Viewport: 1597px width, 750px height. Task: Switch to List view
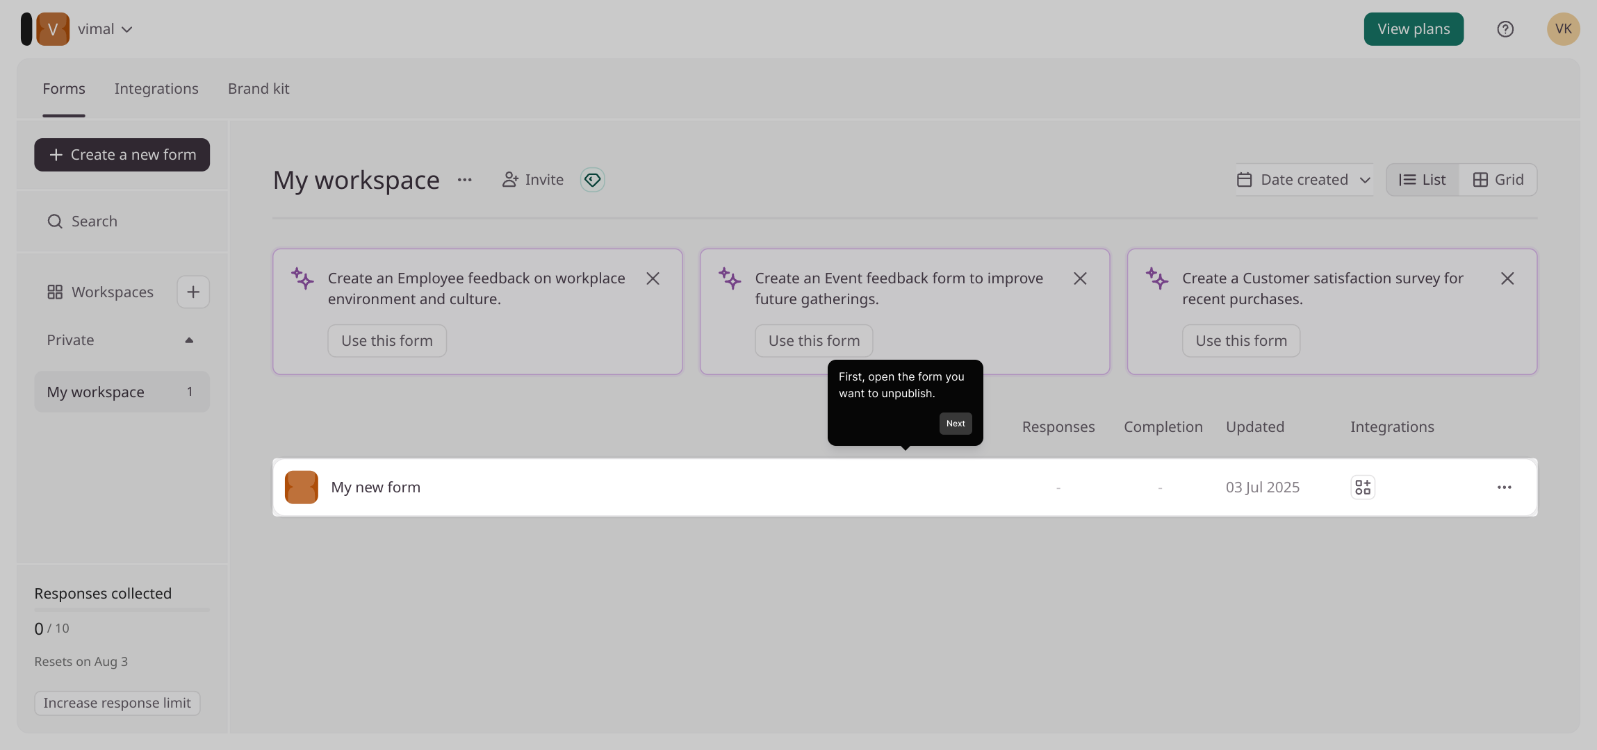coord(1423,180)
